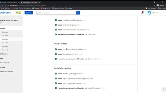Go to Semana 5
Screen dimensions: 166x93
tap(5, 47)
